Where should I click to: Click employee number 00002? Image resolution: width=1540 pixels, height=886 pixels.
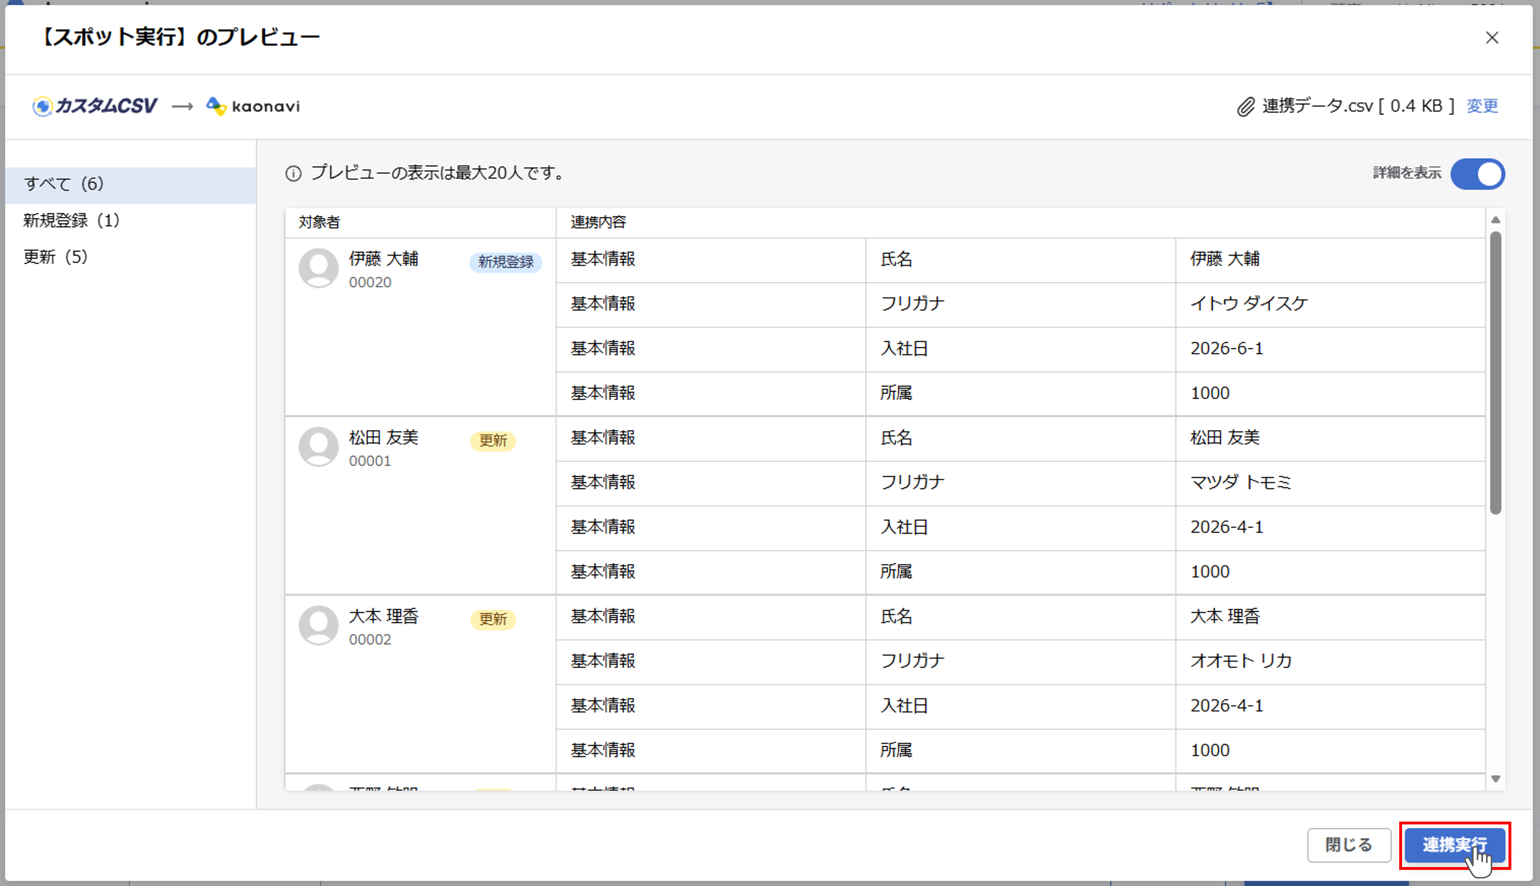(370, 640)
